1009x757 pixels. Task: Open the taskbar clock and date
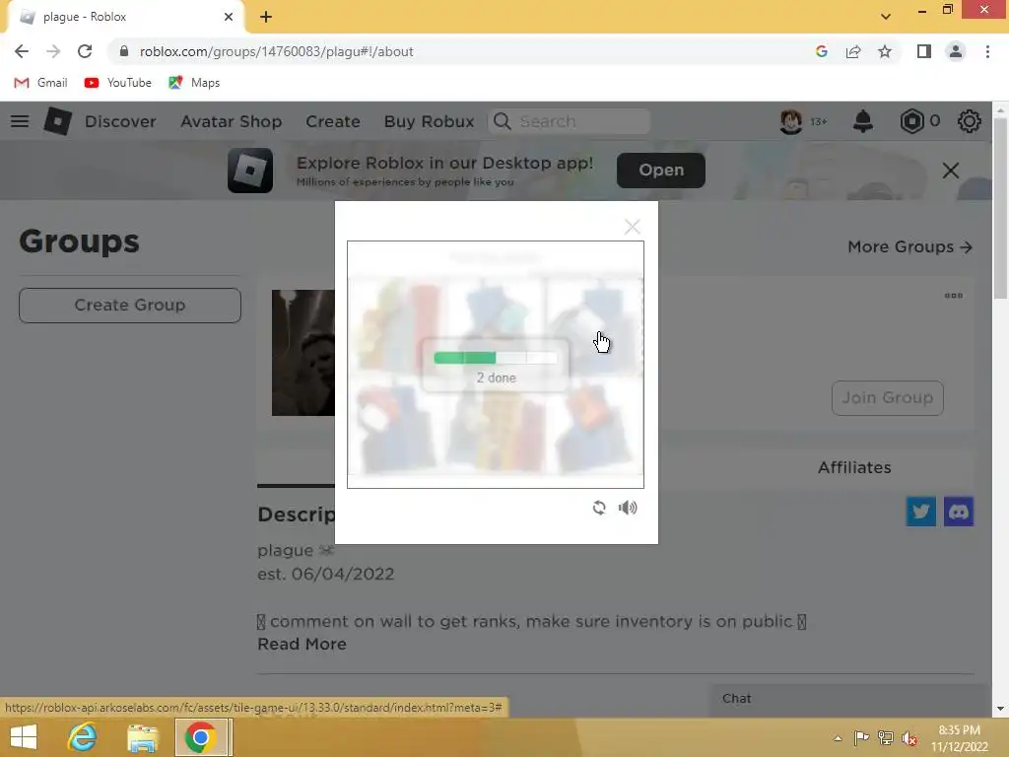click(959, 738)
